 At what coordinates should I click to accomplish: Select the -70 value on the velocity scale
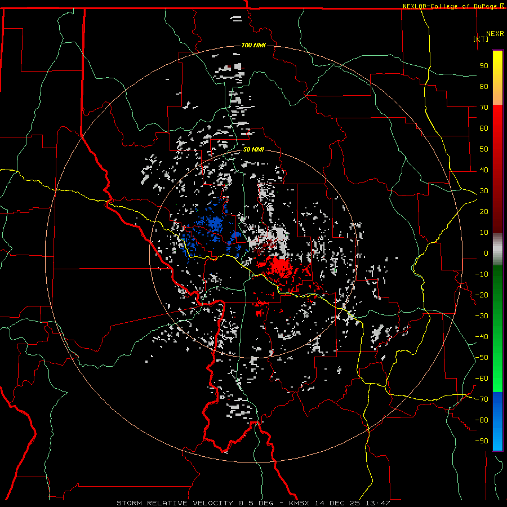(x=482, y=399)
